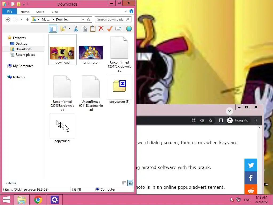This screenshot has width=273, height=205.
Task: Delete the selection with the red X icon
Action: (x=101, y=29)
